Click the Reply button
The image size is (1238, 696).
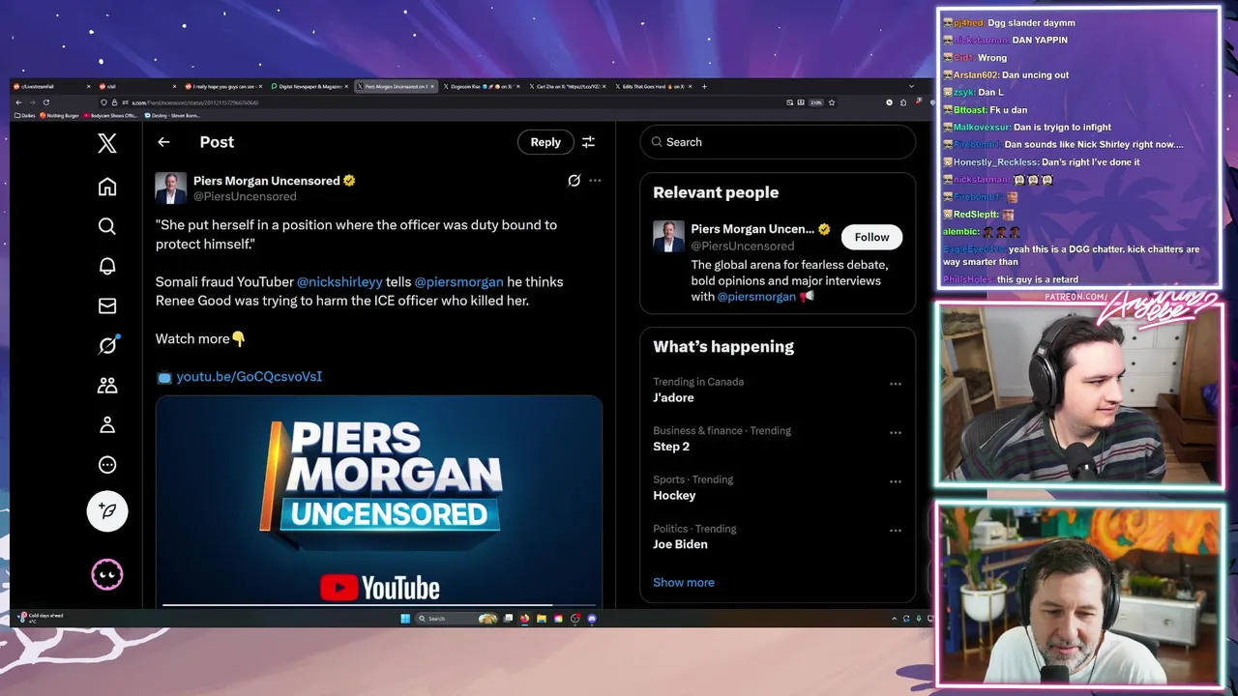point(545,142)
